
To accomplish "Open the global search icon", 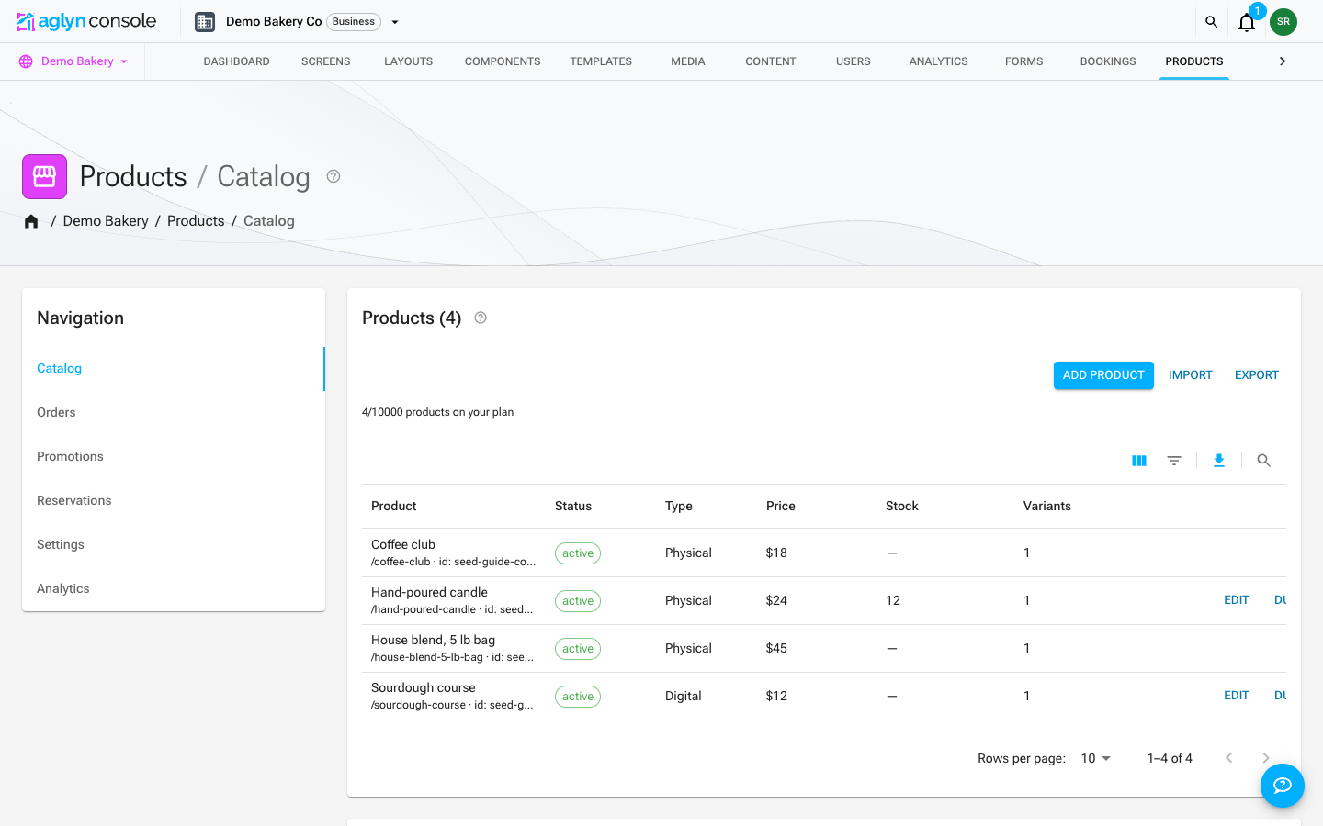I will pyautogui.click(x=1211, y=22).
